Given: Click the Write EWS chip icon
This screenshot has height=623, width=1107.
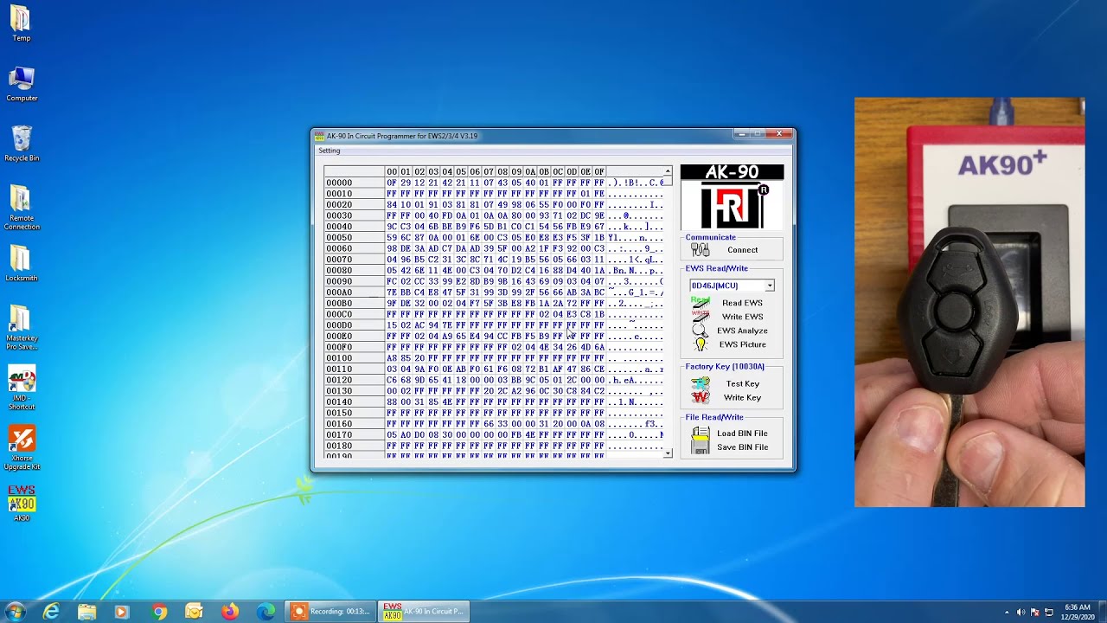Looking at the screenshot, I should coord(701,317).
